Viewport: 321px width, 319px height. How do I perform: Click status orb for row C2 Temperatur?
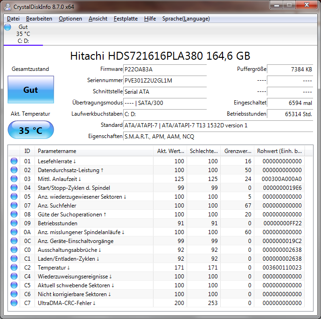click(14, 267)
